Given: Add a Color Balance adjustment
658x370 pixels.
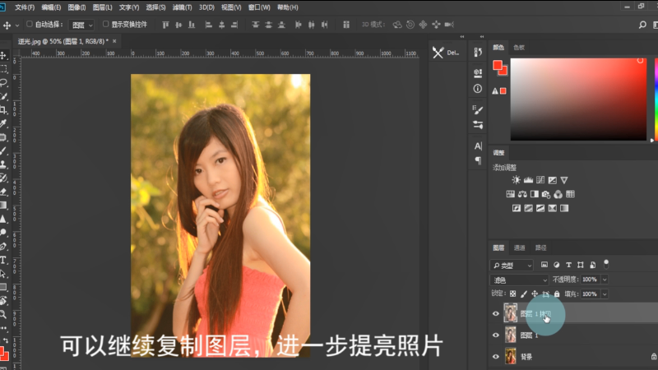Looking at the screenshot, I should click(x=522, y=194).
